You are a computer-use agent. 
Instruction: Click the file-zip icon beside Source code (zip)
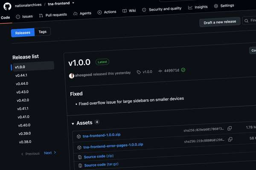point(80,157)
